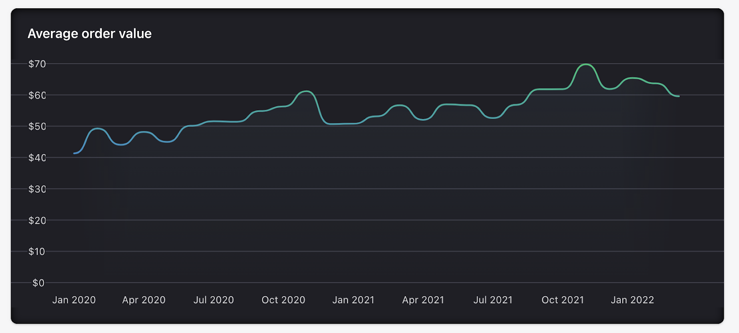
Task: Select the $70 y-axis label
Action: (x=37, y=64)
